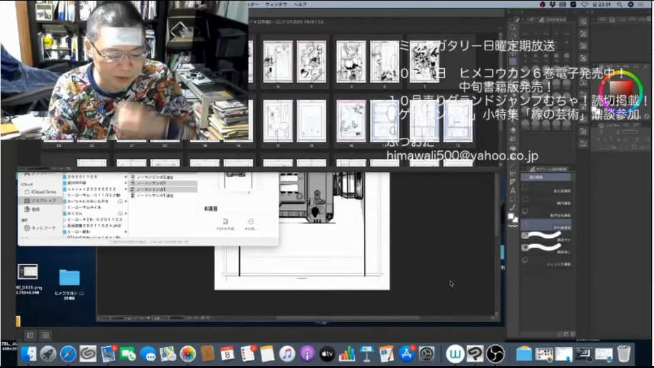Open page 17 thumbnail in page manager
Screen dimensions: 654x368
click(x=278, y=121)
